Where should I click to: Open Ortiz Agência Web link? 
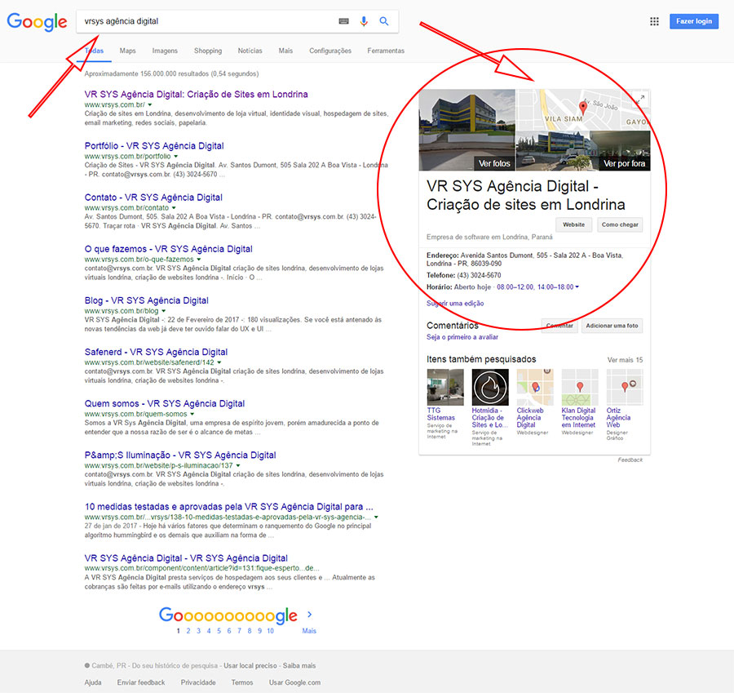[x=618, y=417]
